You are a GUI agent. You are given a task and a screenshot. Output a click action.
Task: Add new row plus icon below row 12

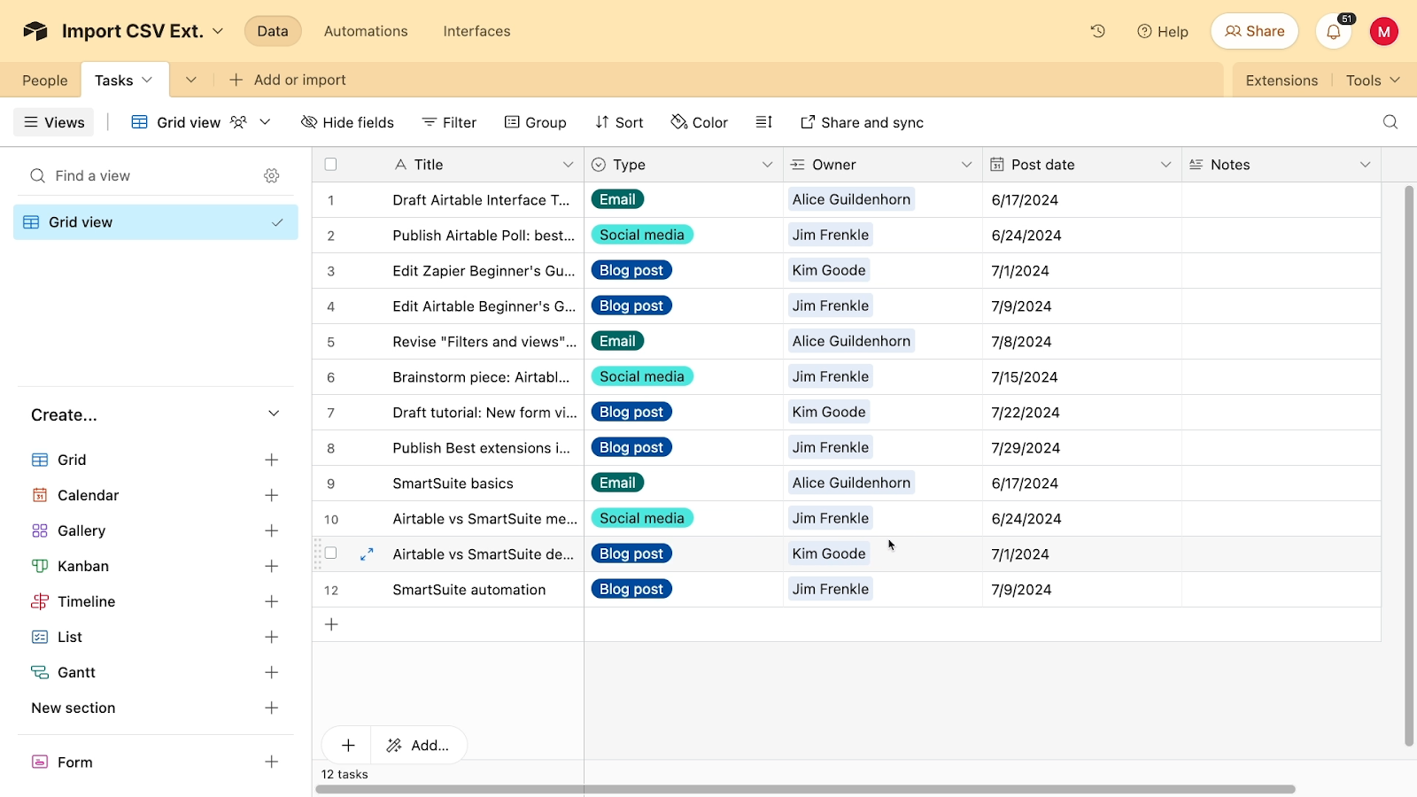click(x=331, y=624)
